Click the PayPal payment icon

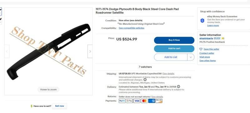(122, 101)
